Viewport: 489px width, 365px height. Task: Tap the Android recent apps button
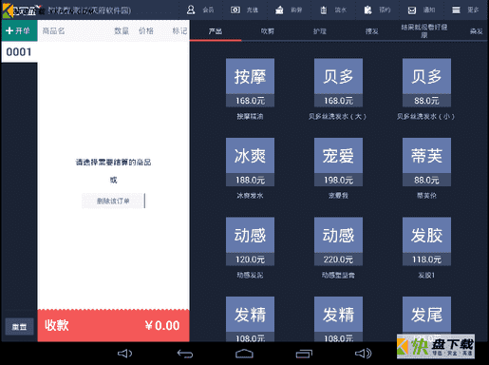point(304,354)
